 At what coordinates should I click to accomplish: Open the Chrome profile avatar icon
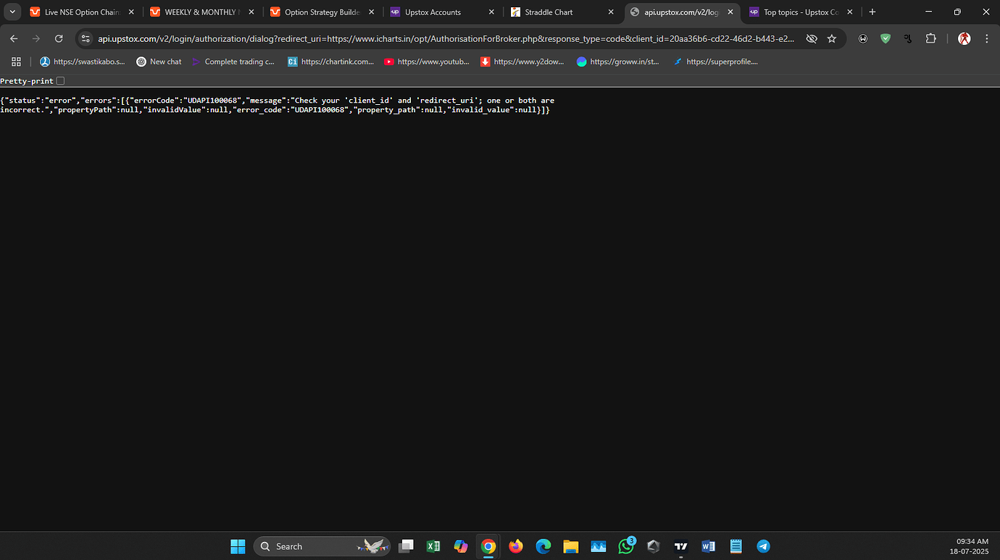964,38
